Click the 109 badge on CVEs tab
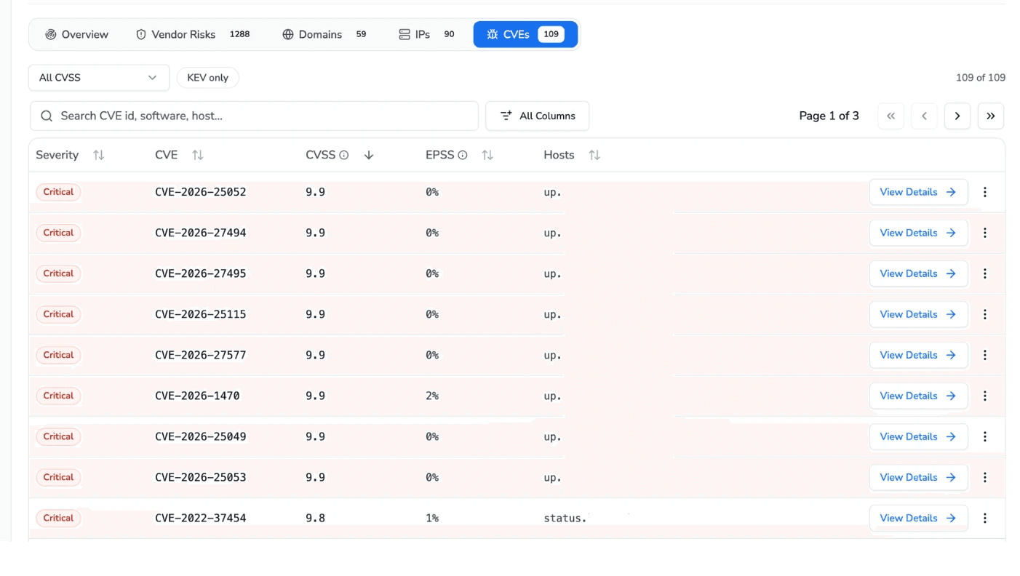Viewport: 1020px width, 576px height. tap(551, 34)
